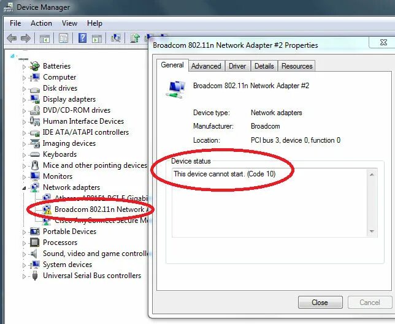This screenshot has height=324, width=395.
Task: Select the Monitors icon
Action: tap(34, 176)
